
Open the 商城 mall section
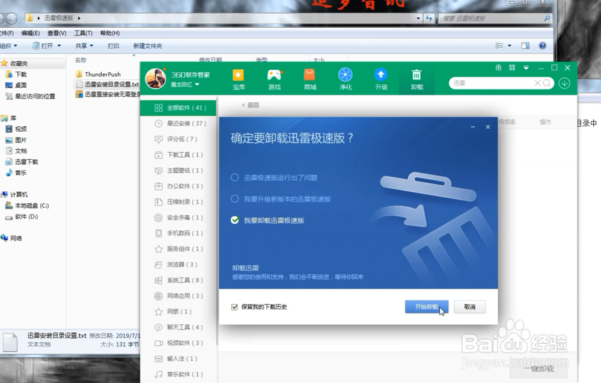point(309,79)
